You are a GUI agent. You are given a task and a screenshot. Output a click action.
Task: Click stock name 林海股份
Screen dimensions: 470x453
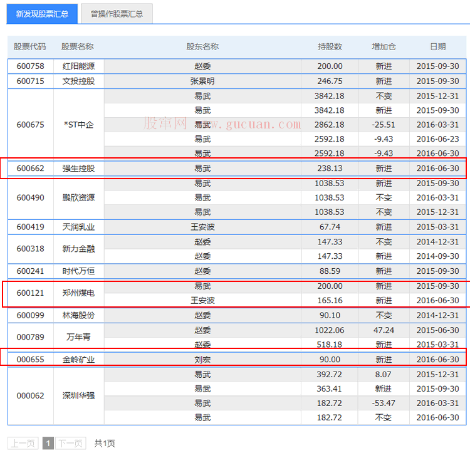tap(78, 316)
